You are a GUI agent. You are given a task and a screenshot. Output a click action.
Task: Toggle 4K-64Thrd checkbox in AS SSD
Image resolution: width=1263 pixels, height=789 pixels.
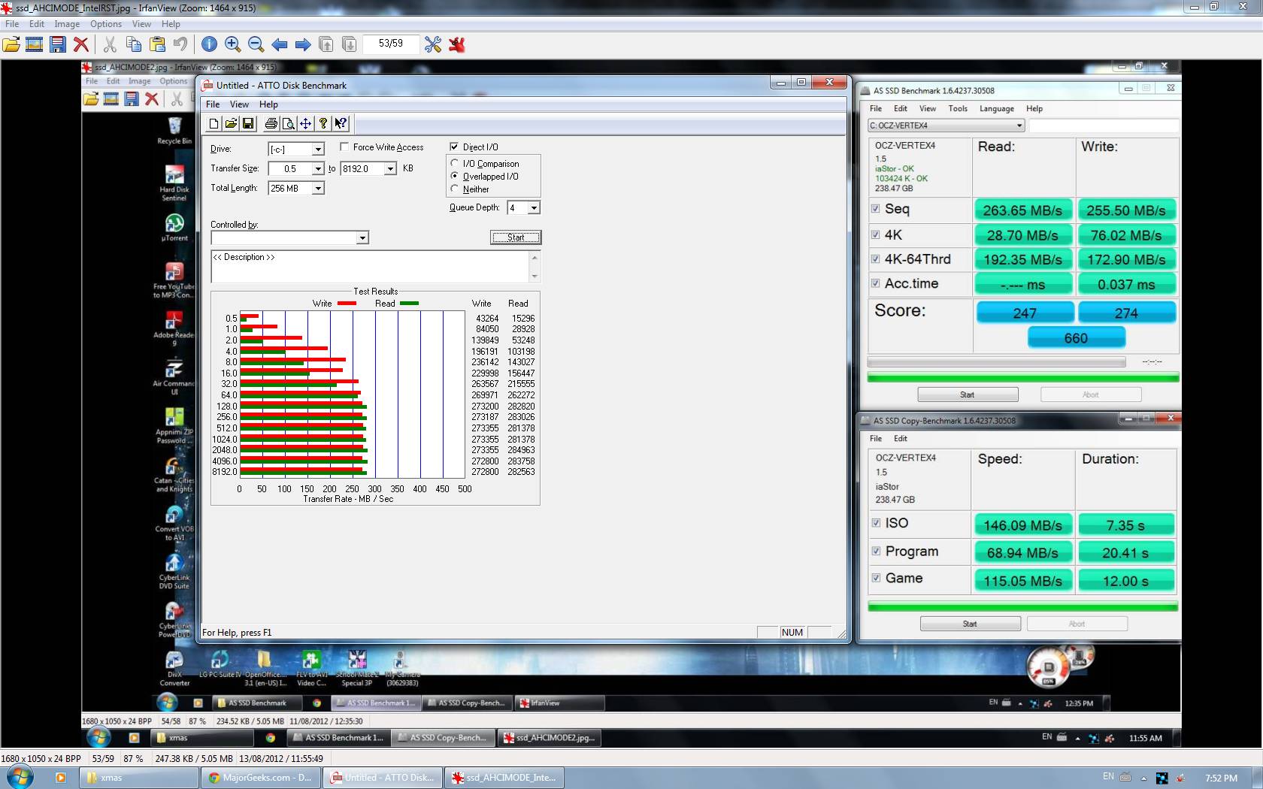pyautogui.click(x=875, y=259)
